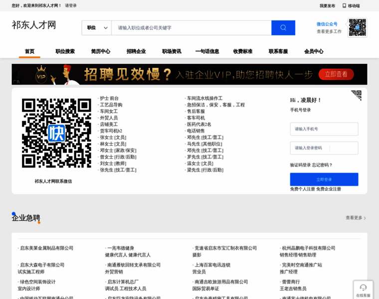Click the login password input field

[x=324, y=148]
